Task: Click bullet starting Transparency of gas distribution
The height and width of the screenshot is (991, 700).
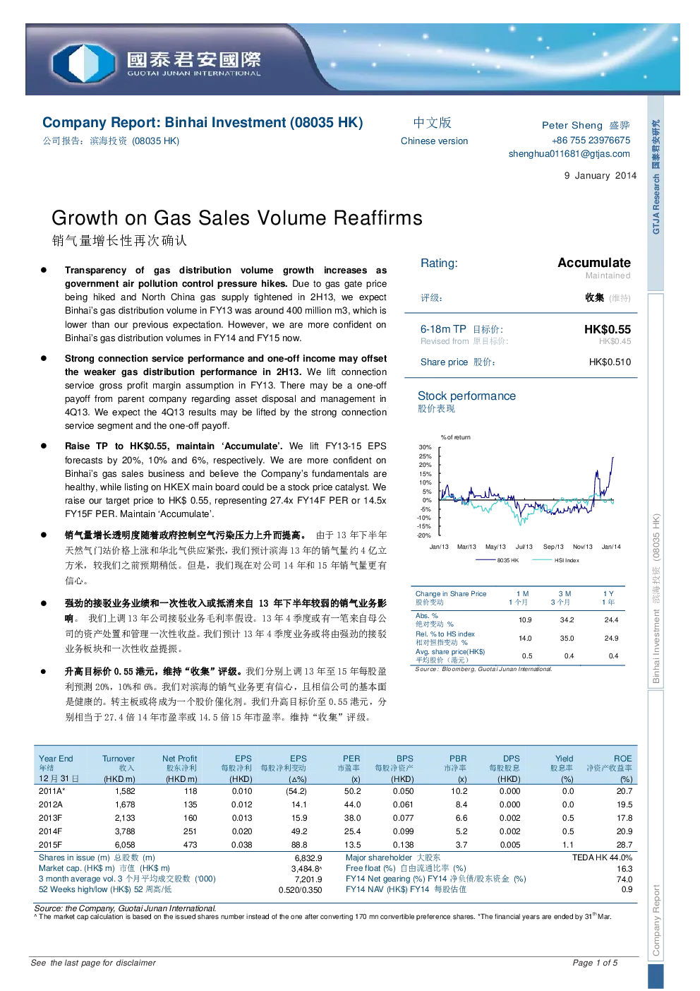Action: [226, 304]
